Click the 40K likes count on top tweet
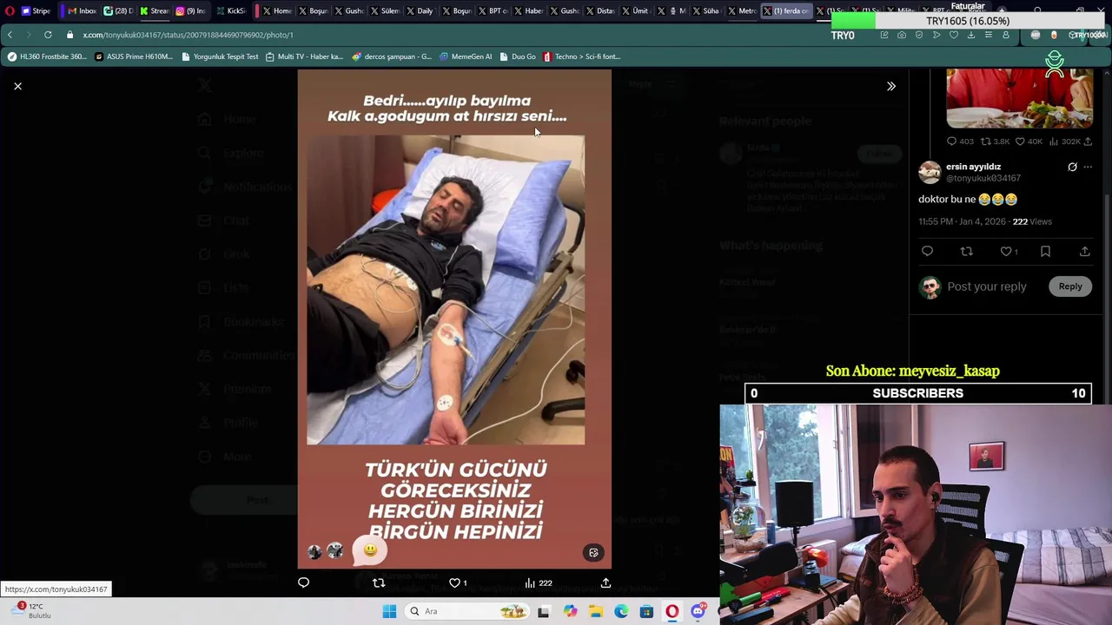This screenshot has width=1112, height=625. pyautogui.click(x=1029, y=141)
